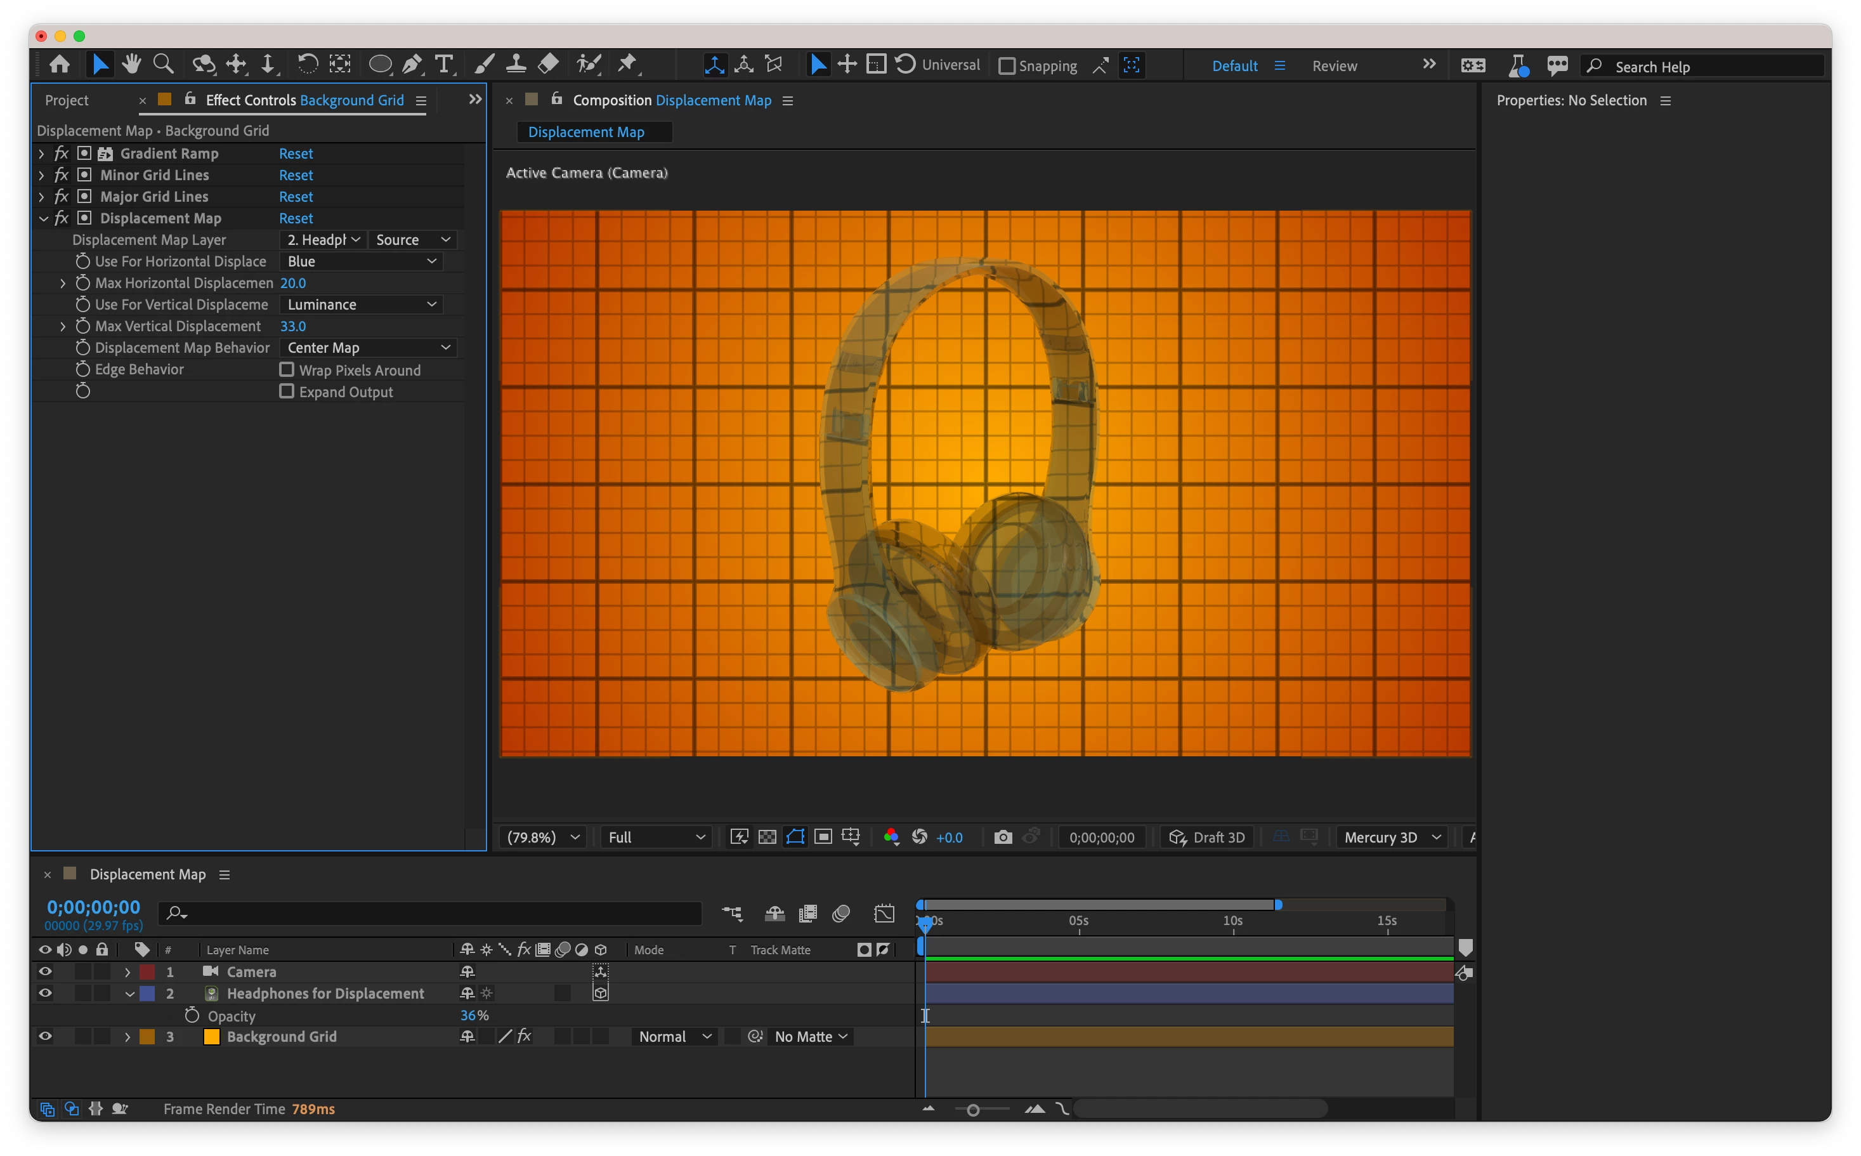
Task: Hide the Background Grid layer
Action: point(45,1037)
